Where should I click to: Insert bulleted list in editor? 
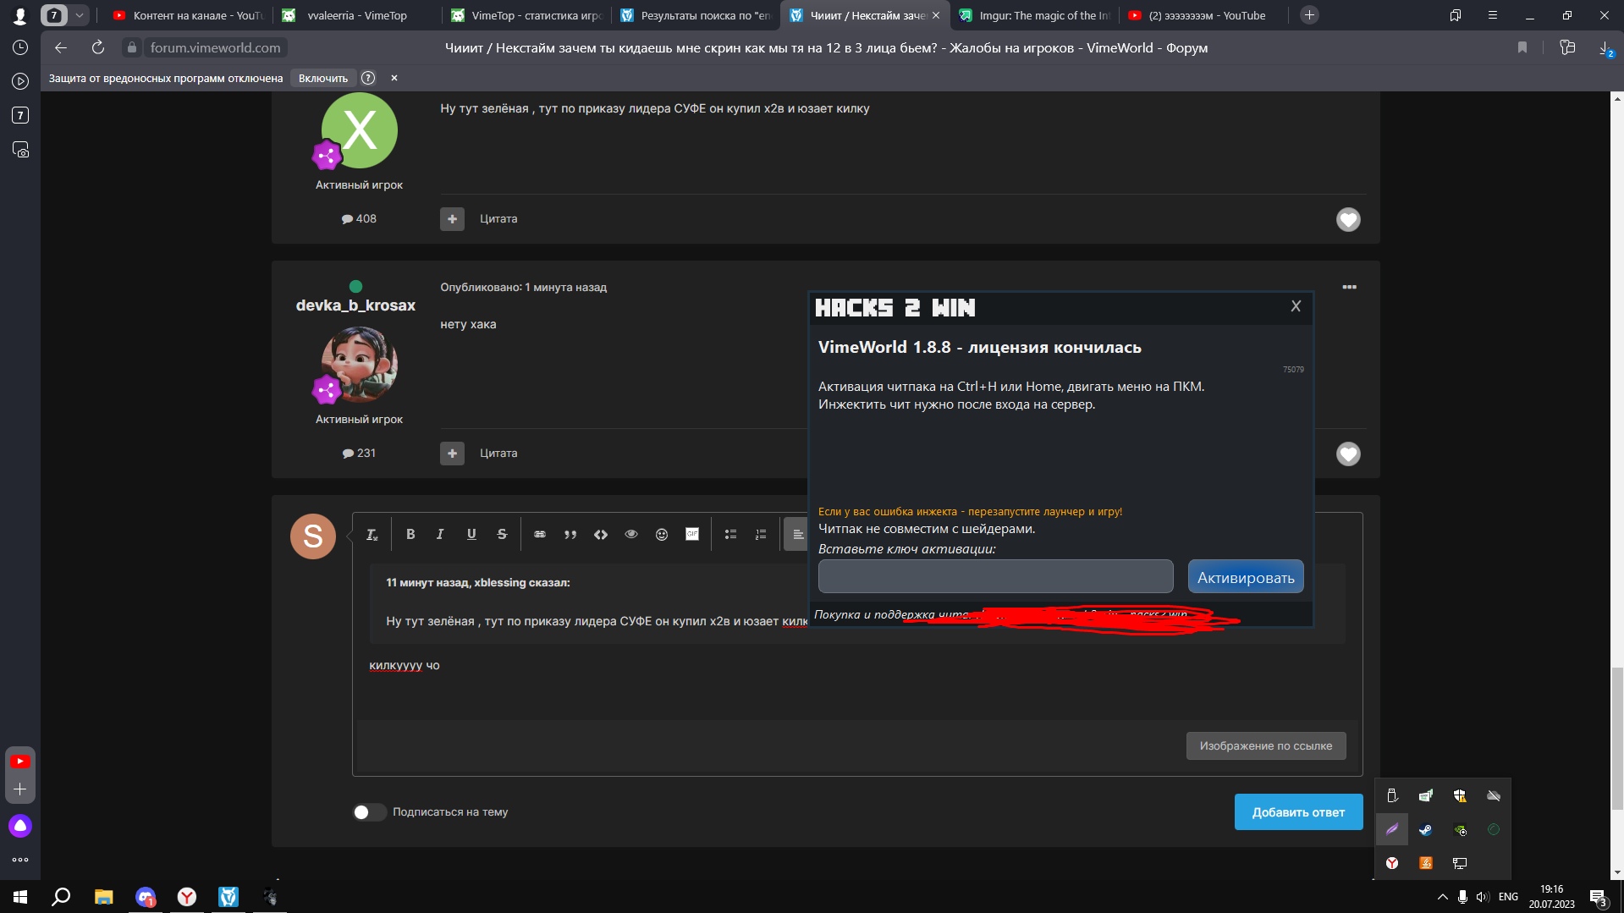[730, 534]
